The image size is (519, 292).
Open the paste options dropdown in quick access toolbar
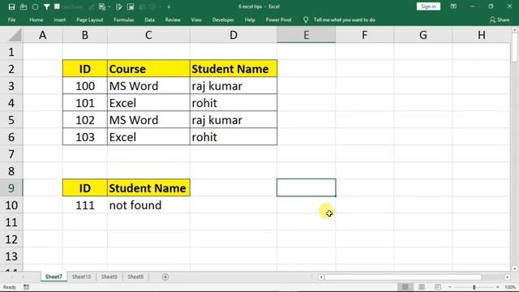(109, 6)
